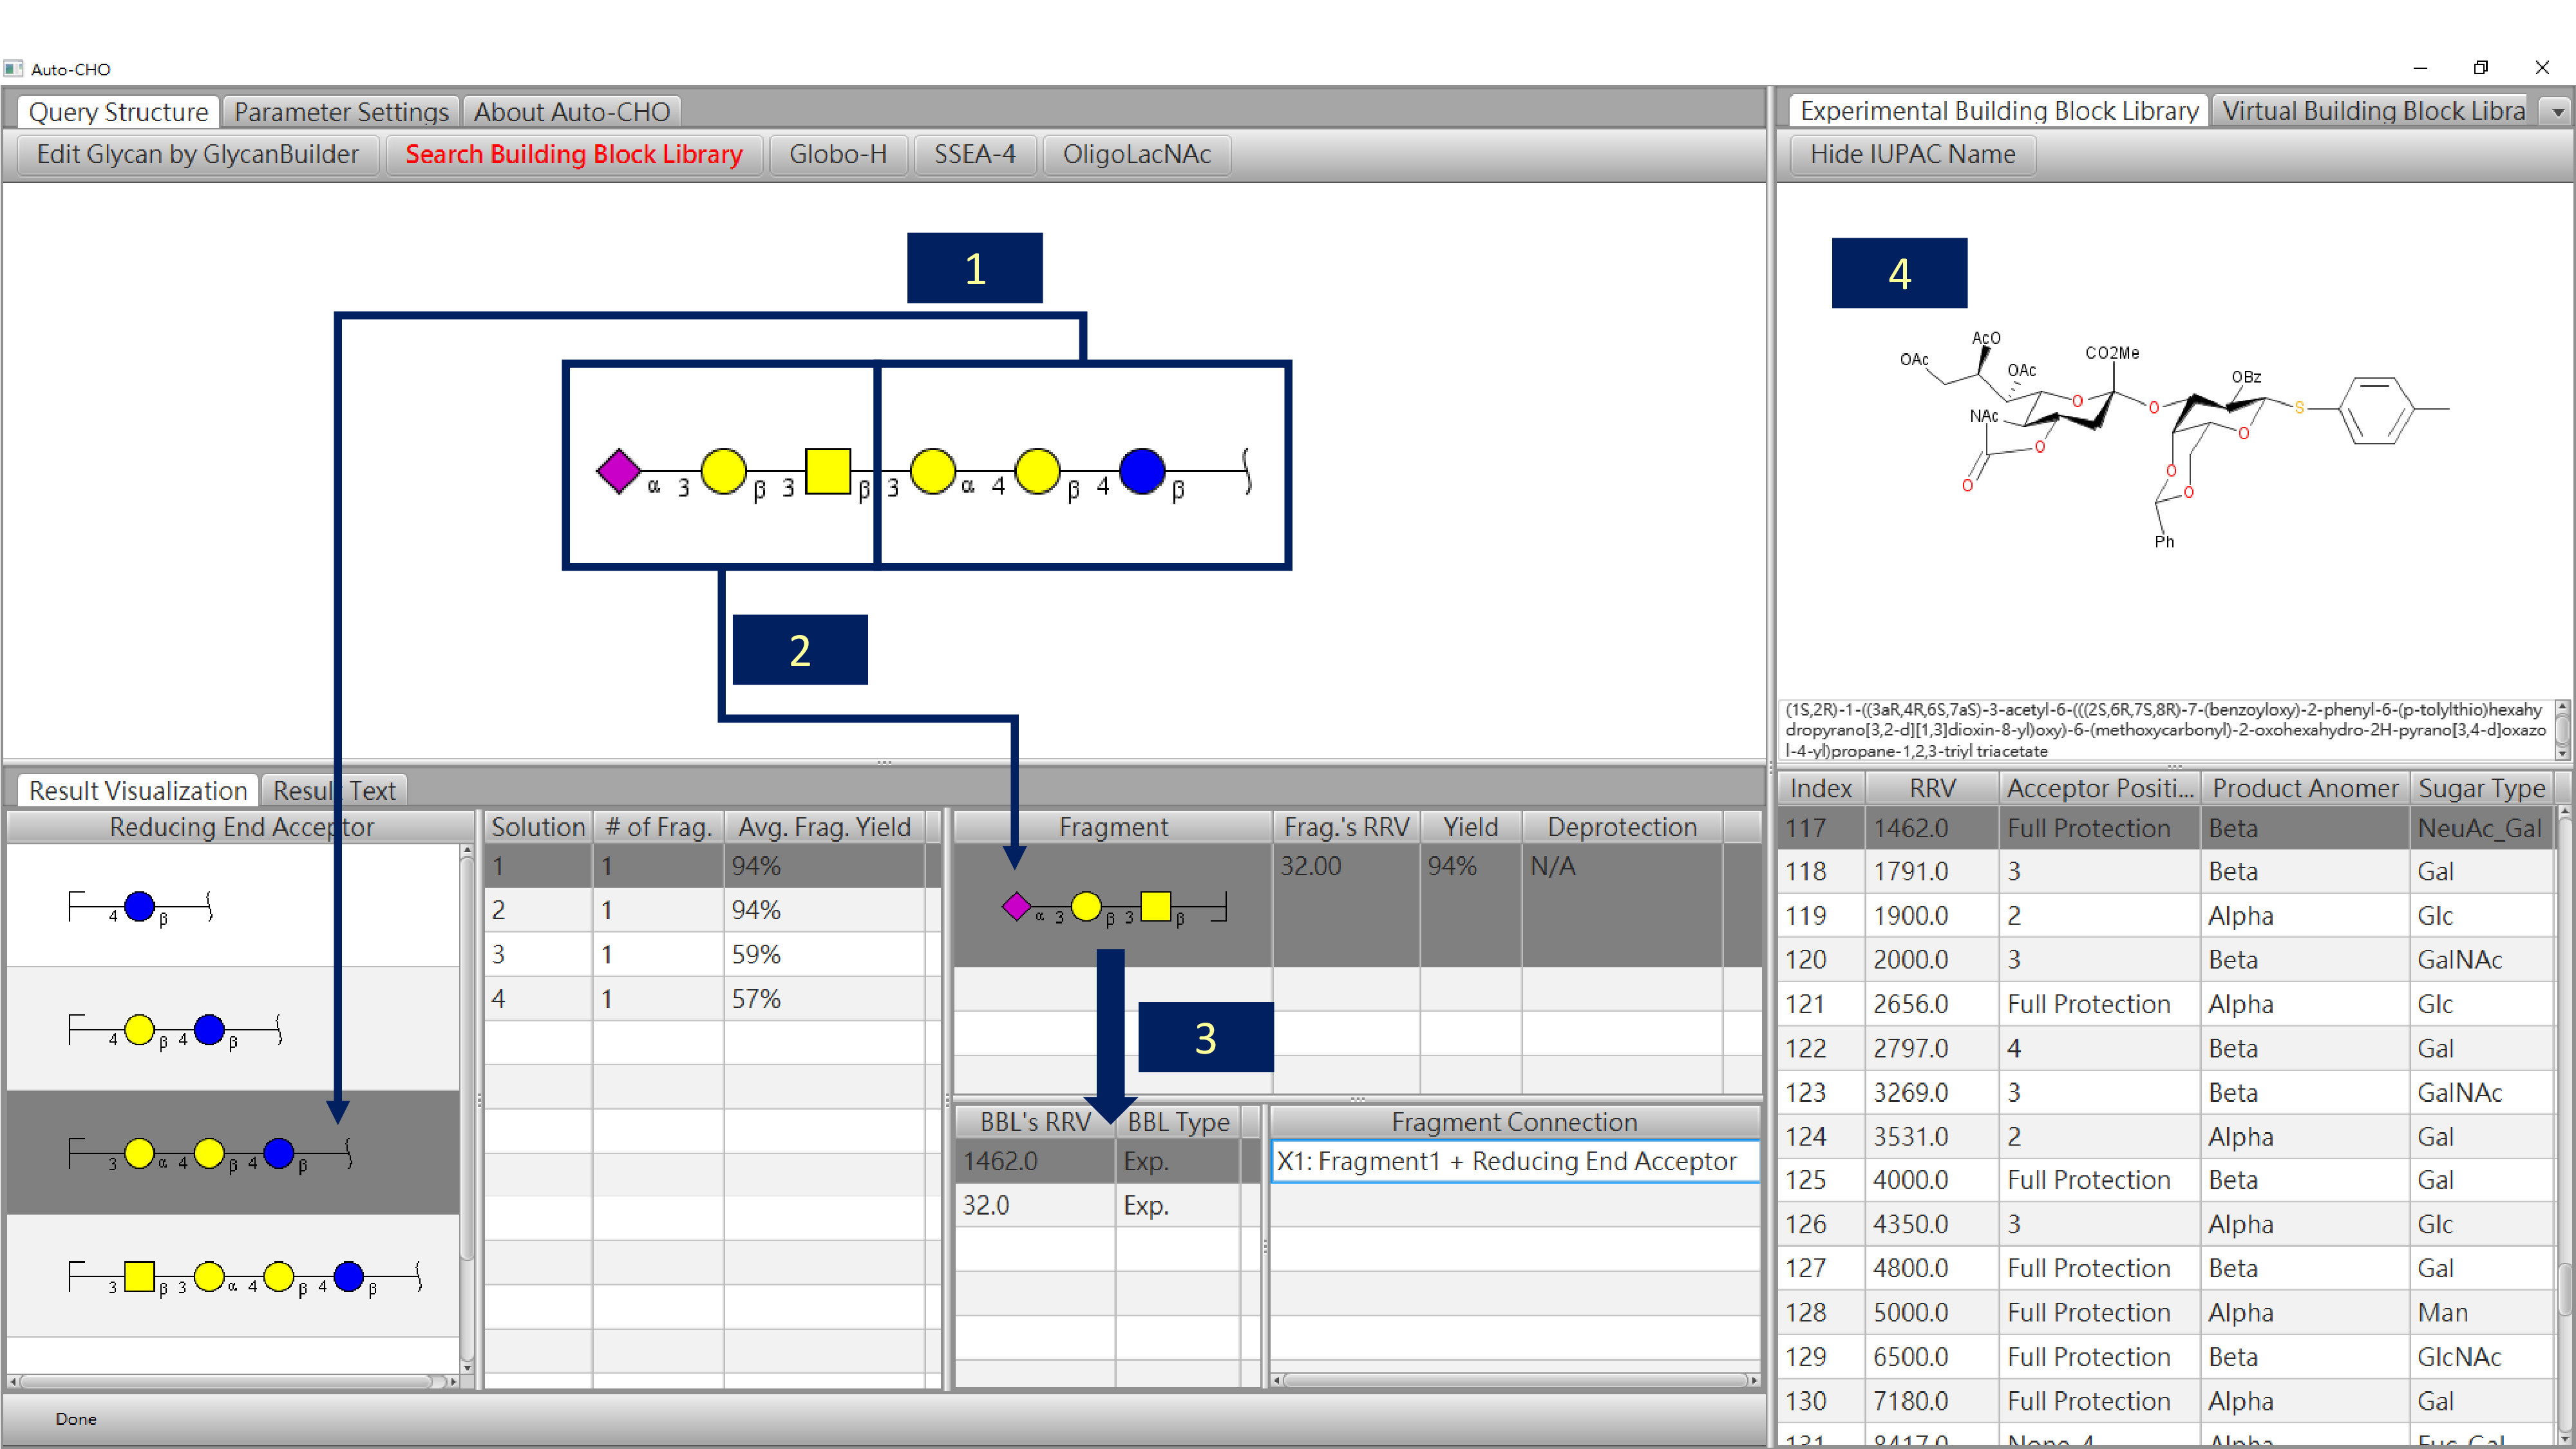
Task: Click the purple diamond sialic acid symbol in the query glycan
Action: pyautogui.click(x=618, y=471)
